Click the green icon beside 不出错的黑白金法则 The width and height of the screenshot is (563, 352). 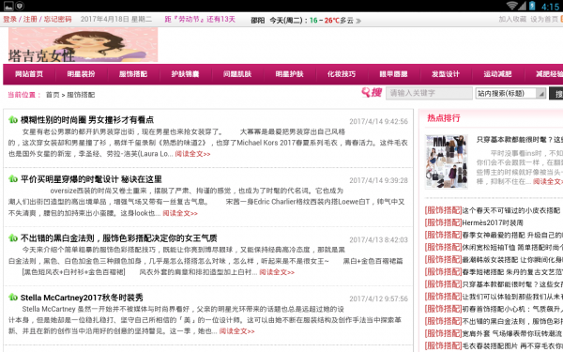(13, 237)
